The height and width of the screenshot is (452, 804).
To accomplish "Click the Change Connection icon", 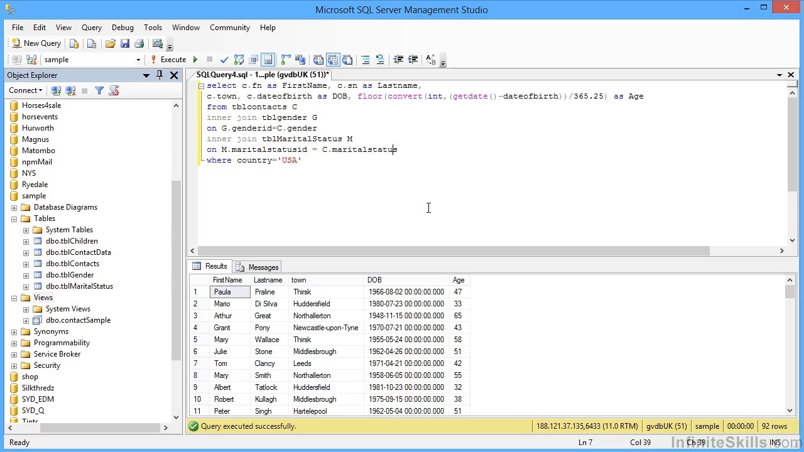I will tap(31, 60).
